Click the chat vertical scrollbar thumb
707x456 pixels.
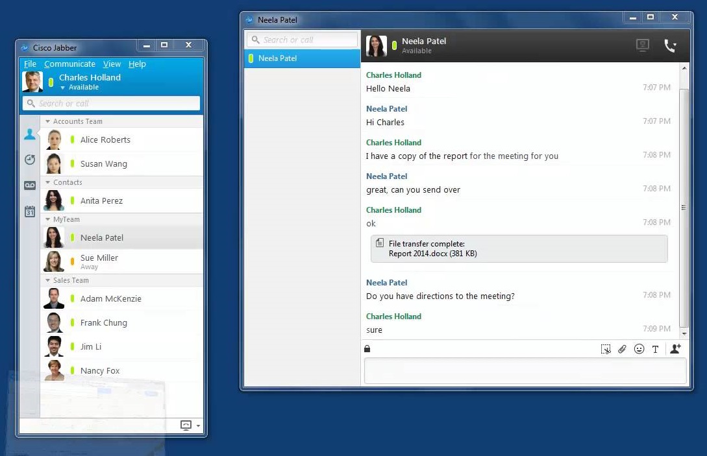[684, 208]
